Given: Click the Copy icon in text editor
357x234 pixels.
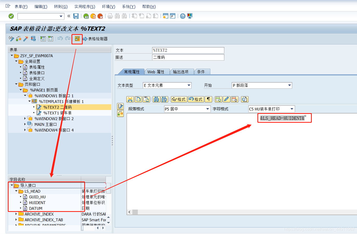Looking at the screenshot, I should pos(138,99).
